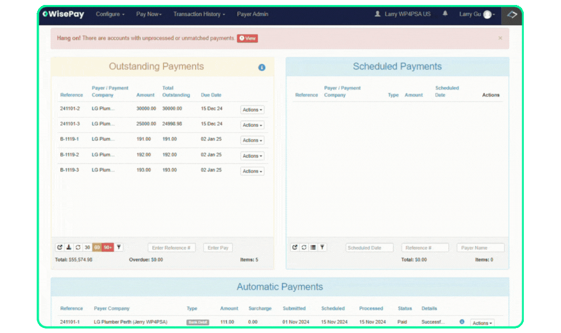Screen dimensions: 561x333
Task: Open the filter funnel in Outstanding Payments toolbar
Action: (x=118, y=247)
